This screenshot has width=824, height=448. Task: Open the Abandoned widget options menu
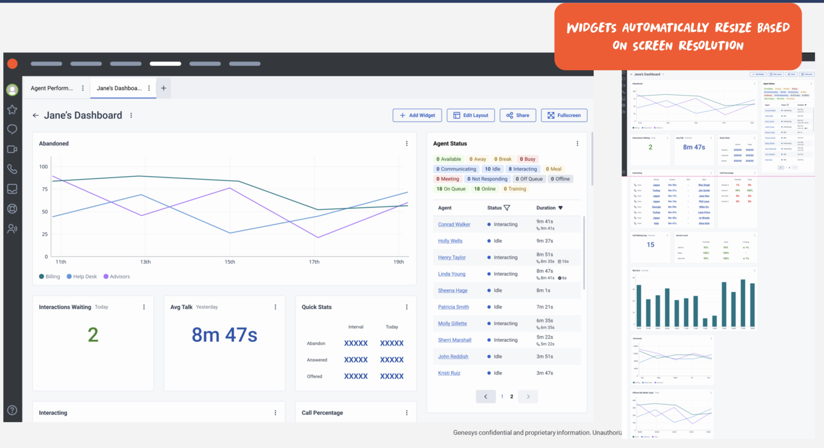(407, 143)
